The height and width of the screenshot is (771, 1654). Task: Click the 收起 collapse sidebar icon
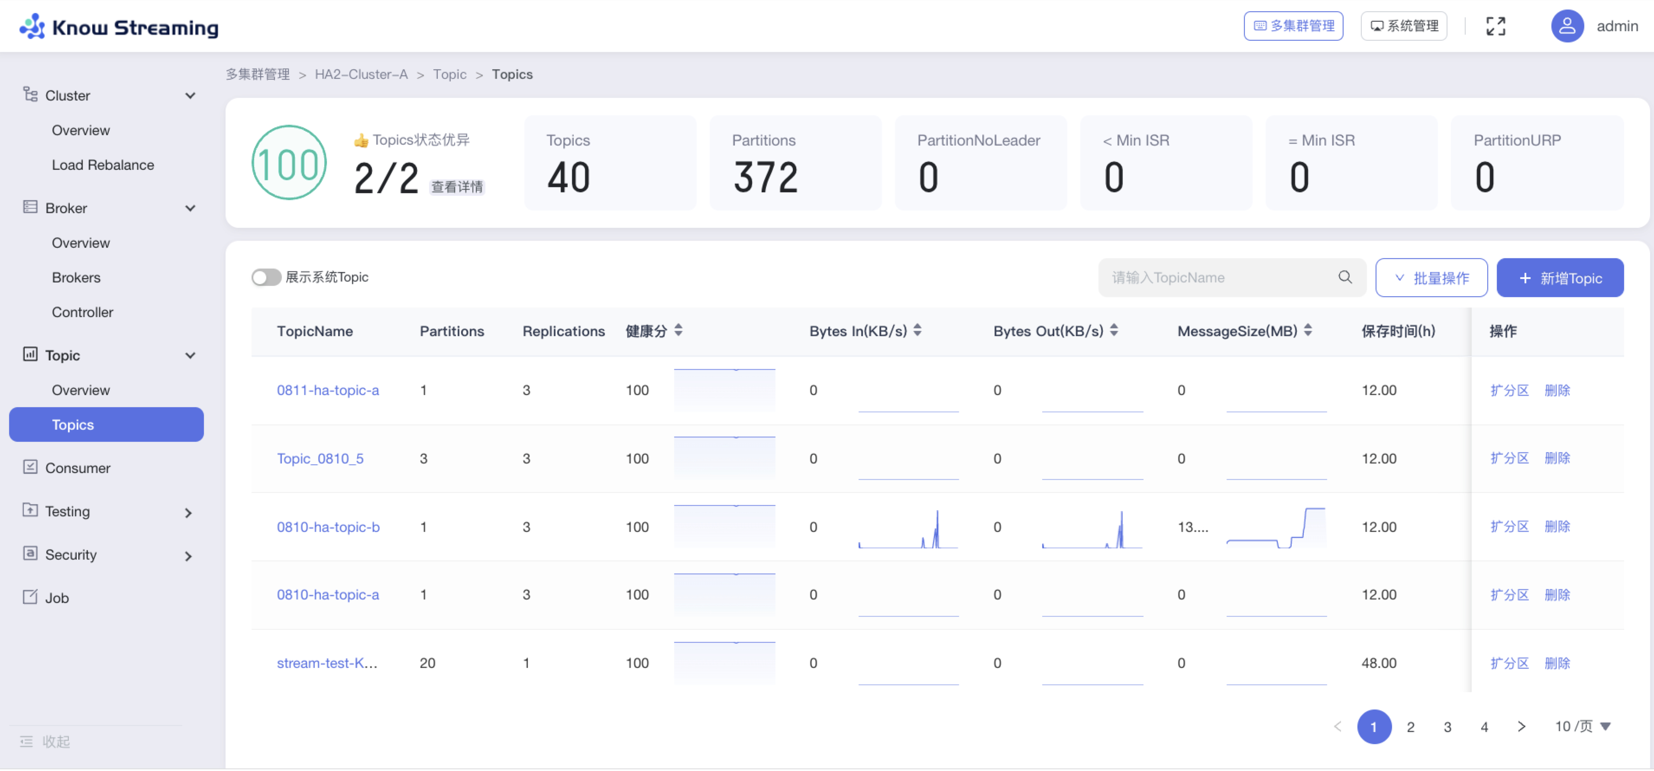(26, 742)
